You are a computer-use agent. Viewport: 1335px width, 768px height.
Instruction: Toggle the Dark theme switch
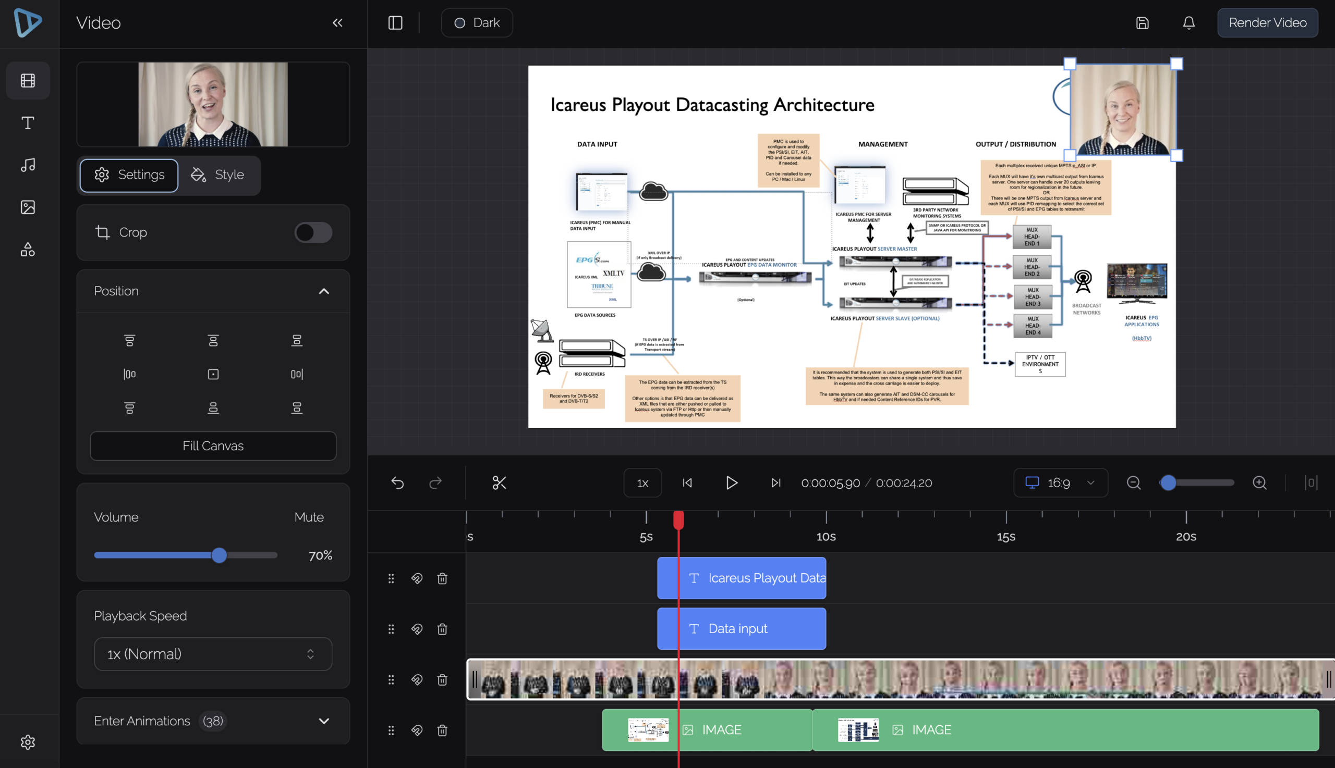click(x=477, y=23)
